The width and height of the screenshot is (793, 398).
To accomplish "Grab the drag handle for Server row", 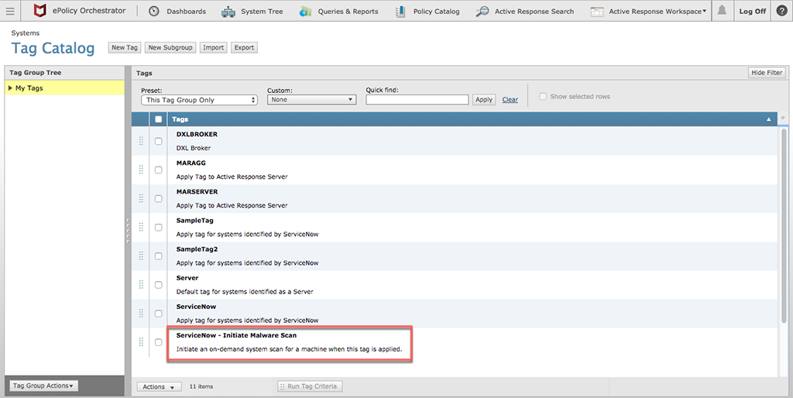I will [141, 285].
